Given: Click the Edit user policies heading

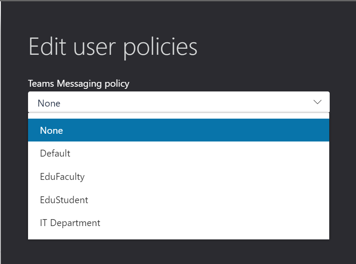Looking at the screenshot, I should pyautogui.click(x=113, y=47).
